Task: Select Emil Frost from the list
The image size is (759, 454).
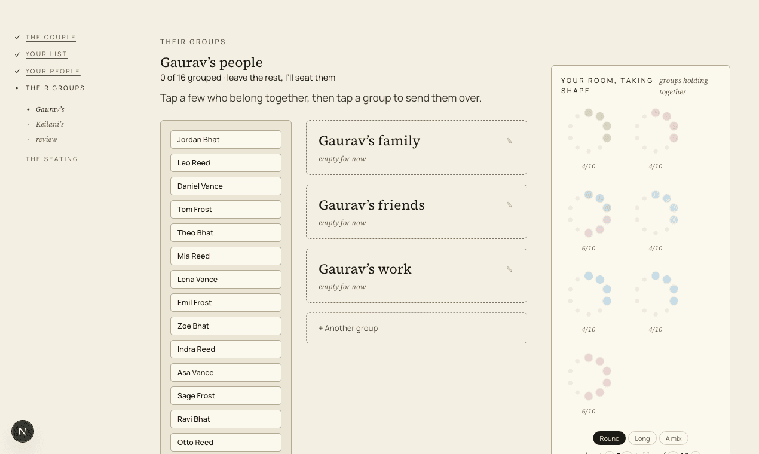Action: [226, 303]
